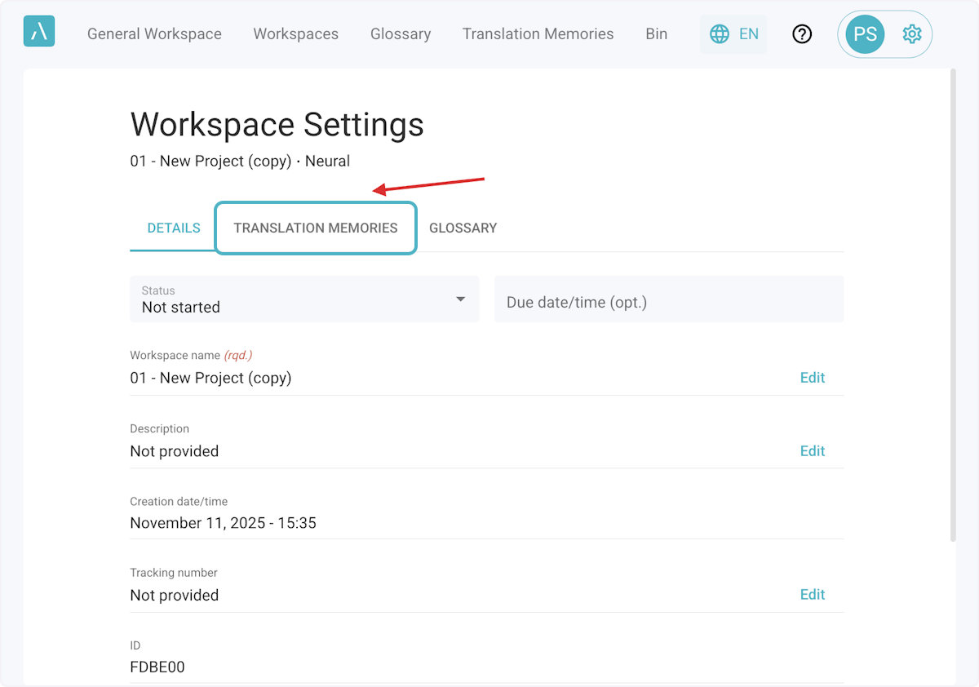Open Translation Memories in top navigation
Screen dimensions: 979x687
coord(538,34)
